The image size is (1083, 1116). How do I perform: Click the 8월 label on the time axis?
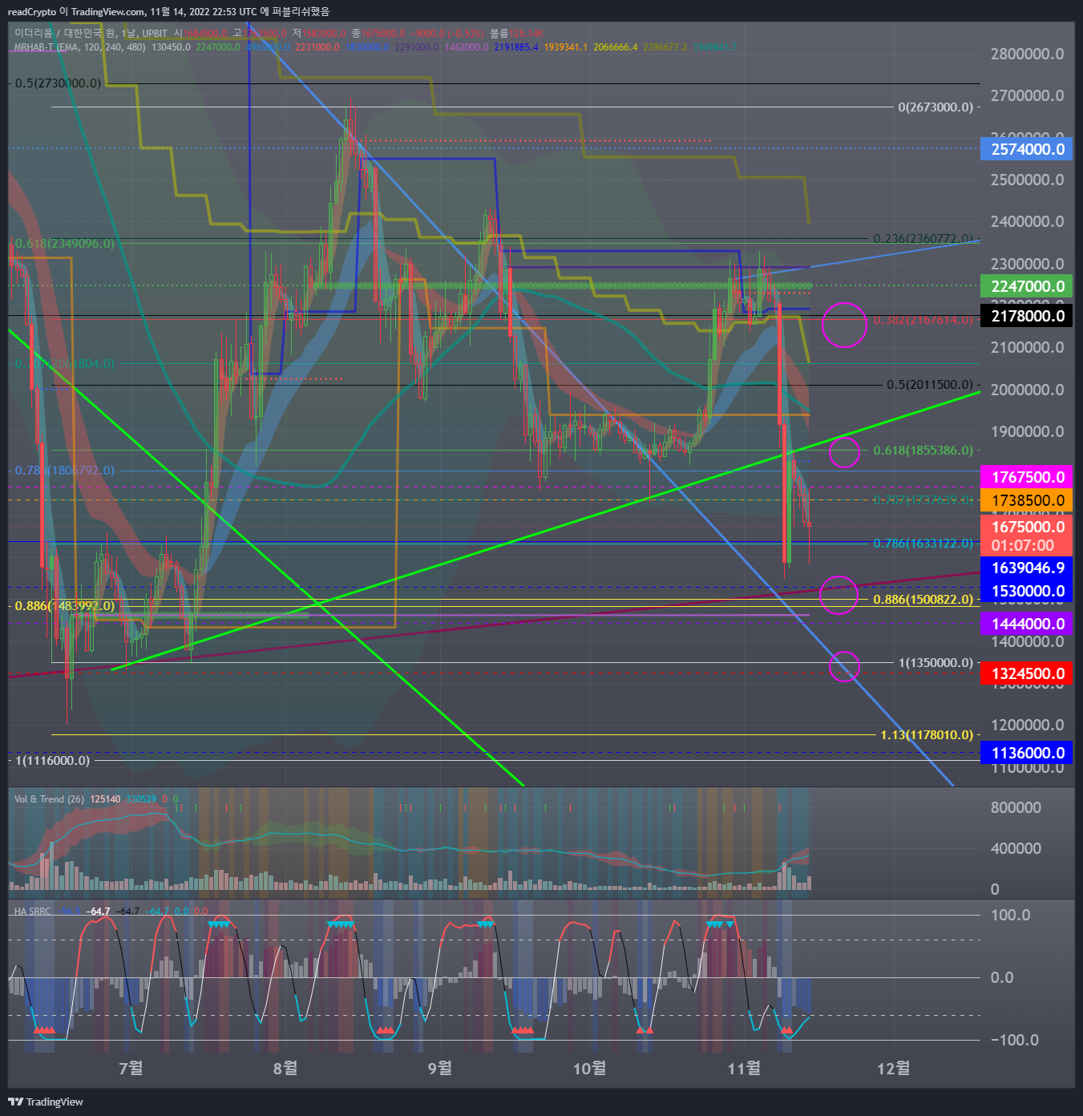pyautogui.click(x=285, y=1068)
